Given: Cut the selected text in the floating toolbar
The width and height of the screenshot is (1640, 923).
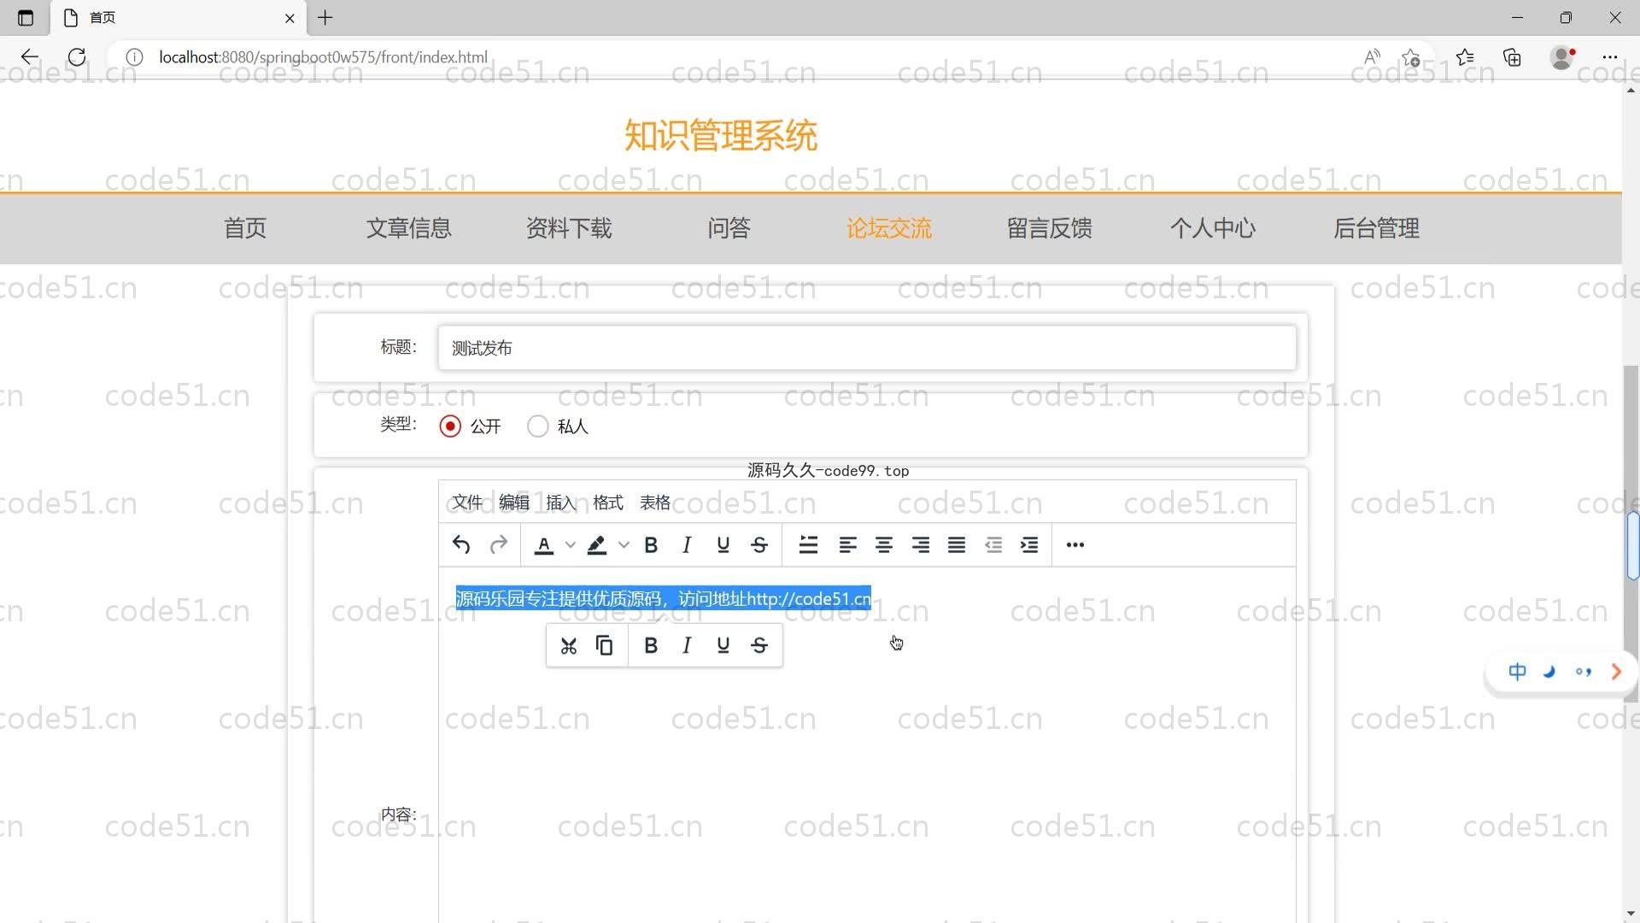Looking at the screenshot, I should click(569, 645).
